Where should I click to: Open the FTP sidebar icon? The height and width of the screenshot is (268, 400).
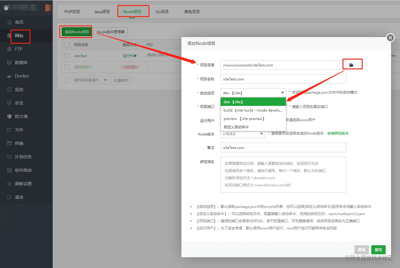pos(9,49)
